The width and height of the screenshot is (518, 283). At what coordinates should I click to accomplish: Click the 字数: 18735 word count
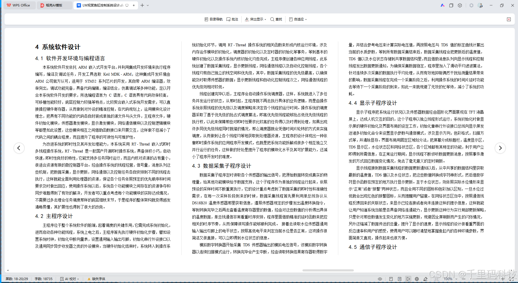(43, 279)
